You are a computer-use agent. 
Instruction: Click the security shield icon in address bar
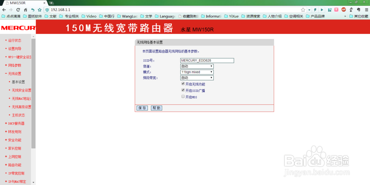[x=47, y=10]
